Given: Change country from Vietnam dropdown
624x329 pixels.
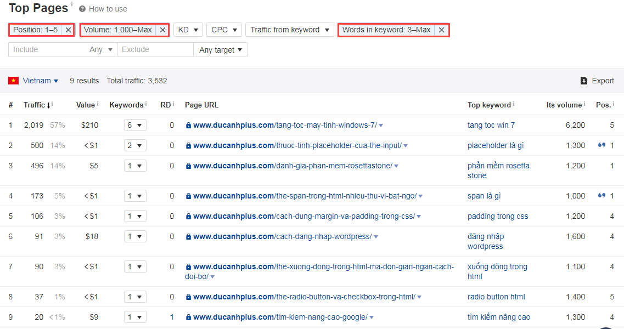Looking at the screenshot, I should (41, 81).
